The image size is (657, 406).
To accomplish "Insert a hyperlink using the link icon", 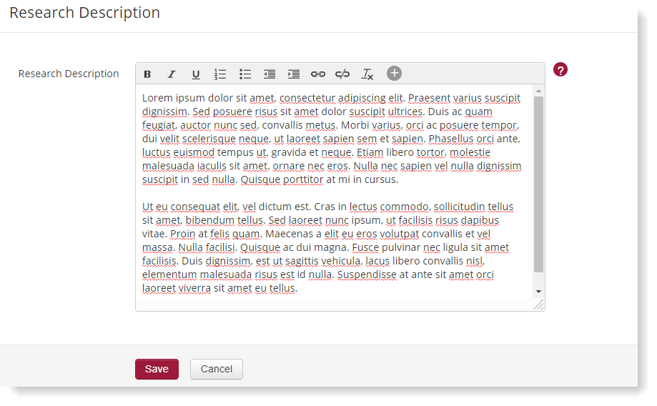I will [318, 74].
